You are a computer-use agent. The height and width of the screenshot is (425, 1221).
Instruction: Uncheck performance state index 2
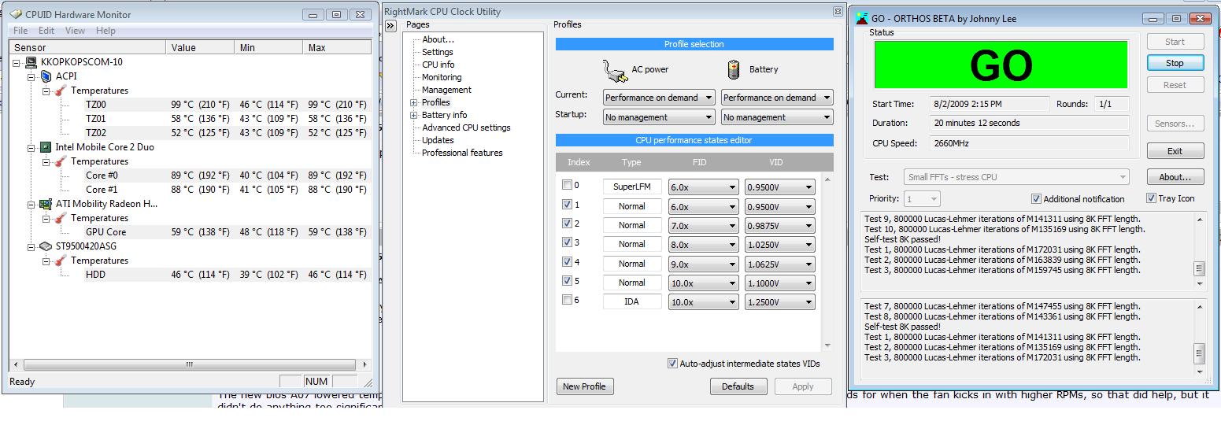click(567, 224)
